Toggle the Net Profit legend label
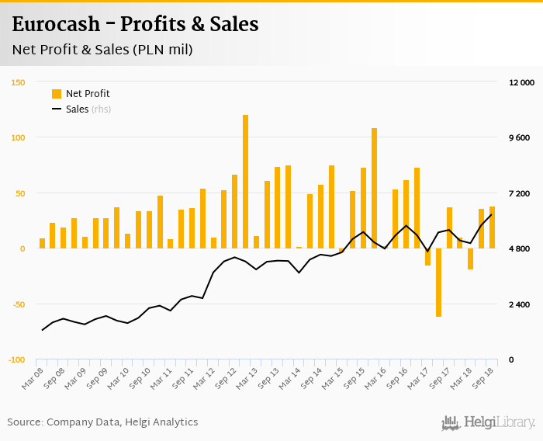 click(x=88, y=94)
